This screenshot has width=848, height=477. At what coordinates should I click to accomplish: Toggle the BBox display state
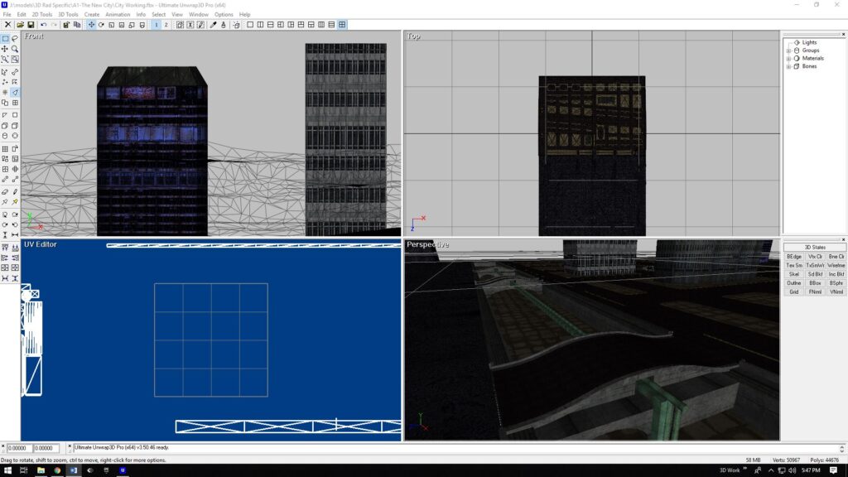[x=815, y=283]
